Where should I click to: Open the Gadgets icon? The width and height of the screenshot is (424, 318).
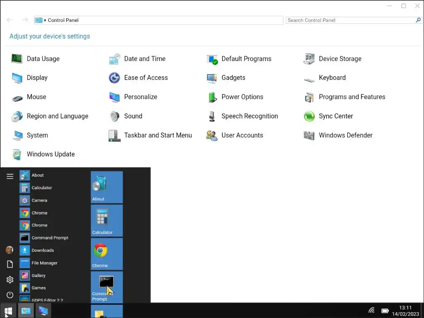coord(212,78)
